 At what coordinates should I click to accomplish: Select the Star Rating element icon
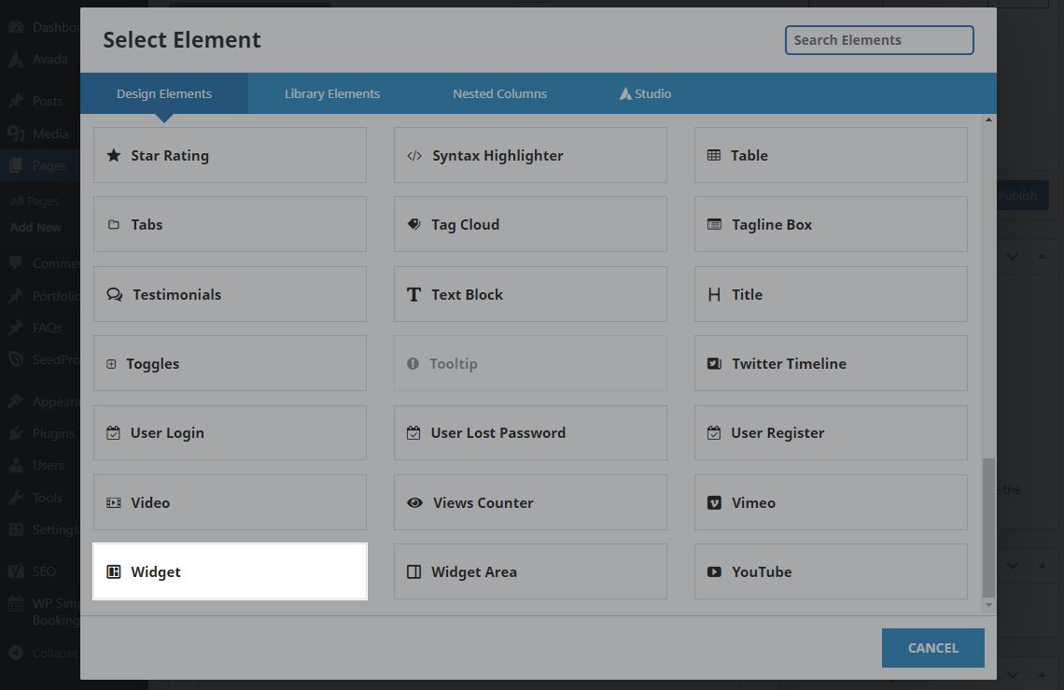tap(114, 156)
